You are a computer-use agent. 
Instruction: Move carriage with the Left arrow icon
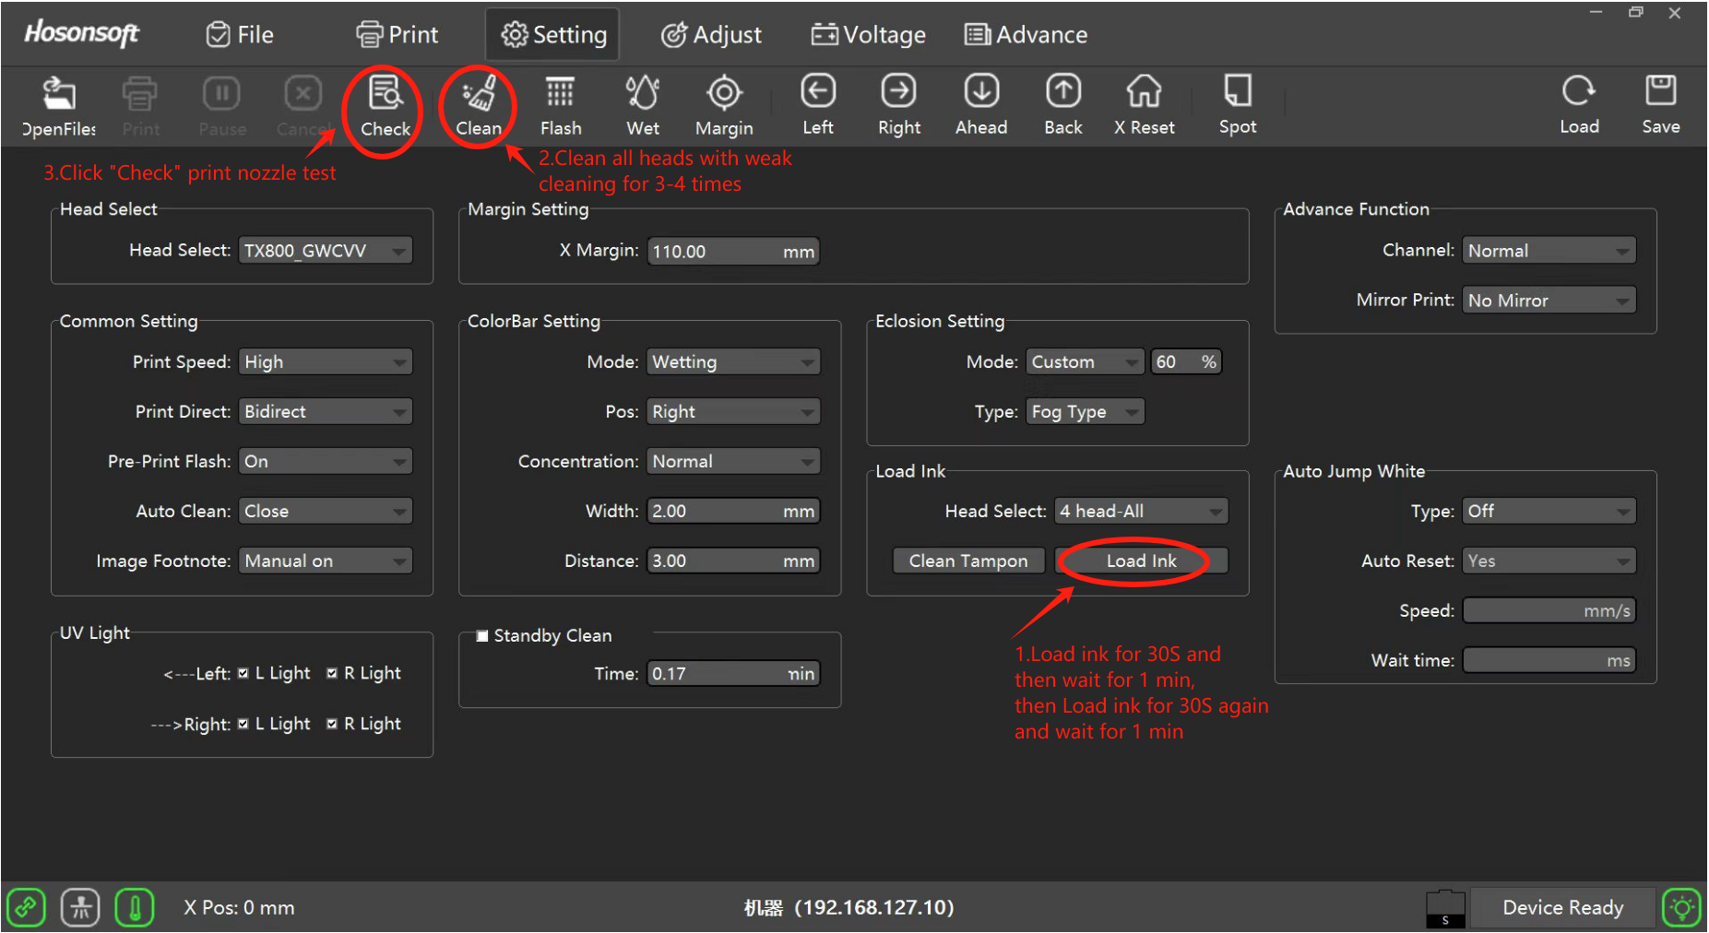pyautogui.click(x=817, y=92)
